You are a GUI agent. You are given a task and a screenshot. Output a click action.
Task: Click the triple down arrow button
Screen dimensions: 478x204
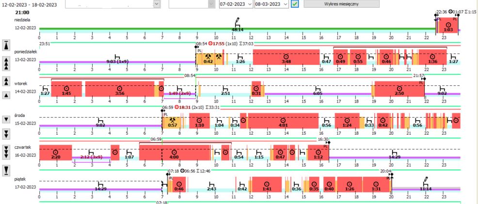pos(6,152)
